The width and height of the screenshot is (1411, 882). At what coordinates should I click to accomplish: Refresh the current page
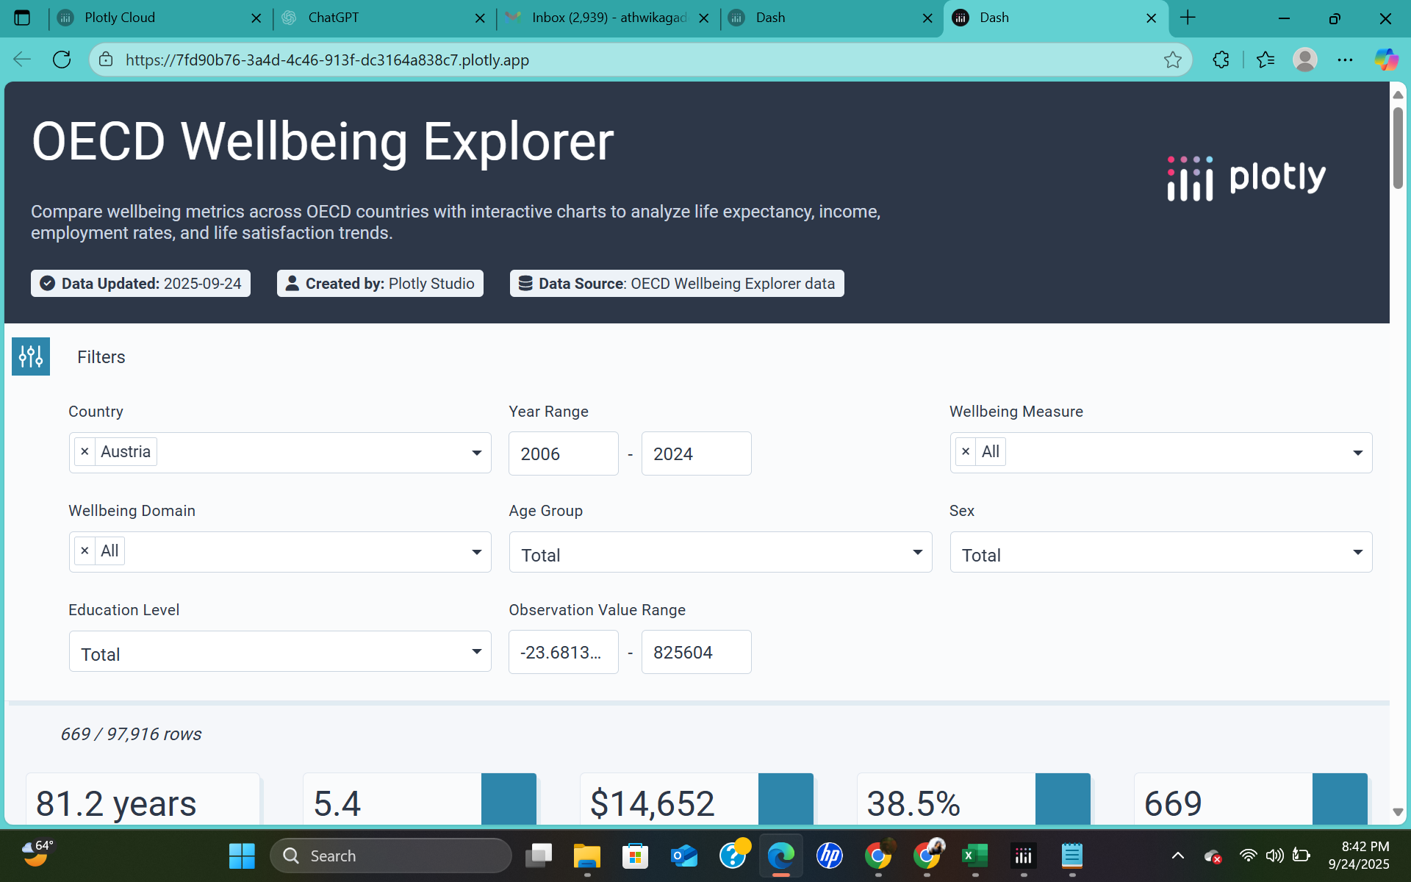tap(62, 60)
